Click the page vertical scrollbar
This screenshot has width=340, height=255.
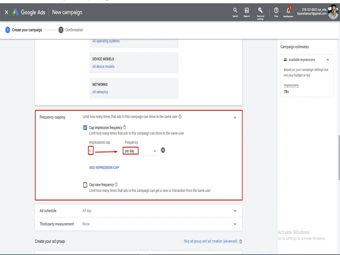coord(339,158)
